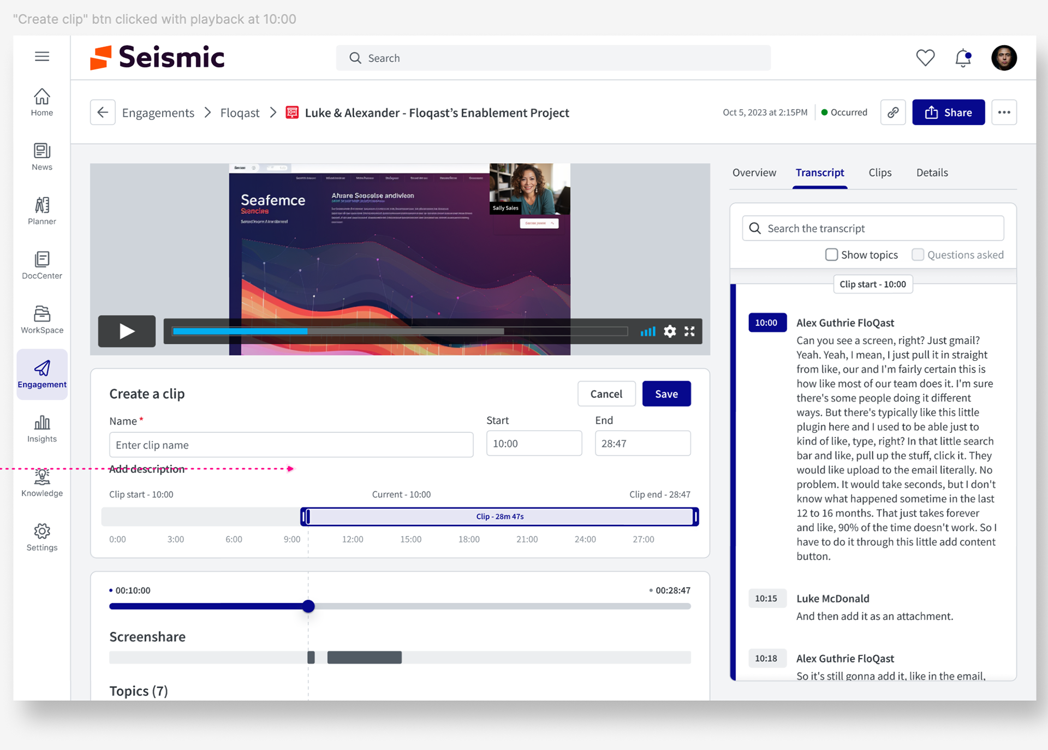The width and height of the screenshot is (1048, 750).
Task: Open Settings from the sidebar
Action: tap(42, 537)
